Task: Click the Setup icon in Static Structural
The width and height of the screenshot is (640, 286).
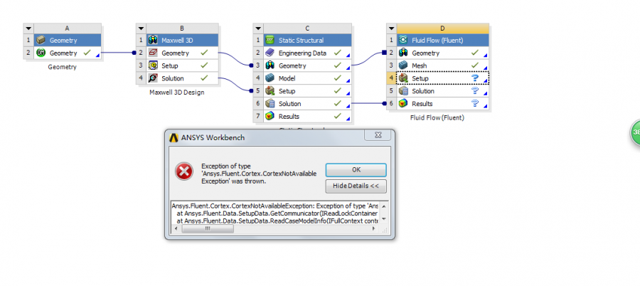Action: (270, 90)
